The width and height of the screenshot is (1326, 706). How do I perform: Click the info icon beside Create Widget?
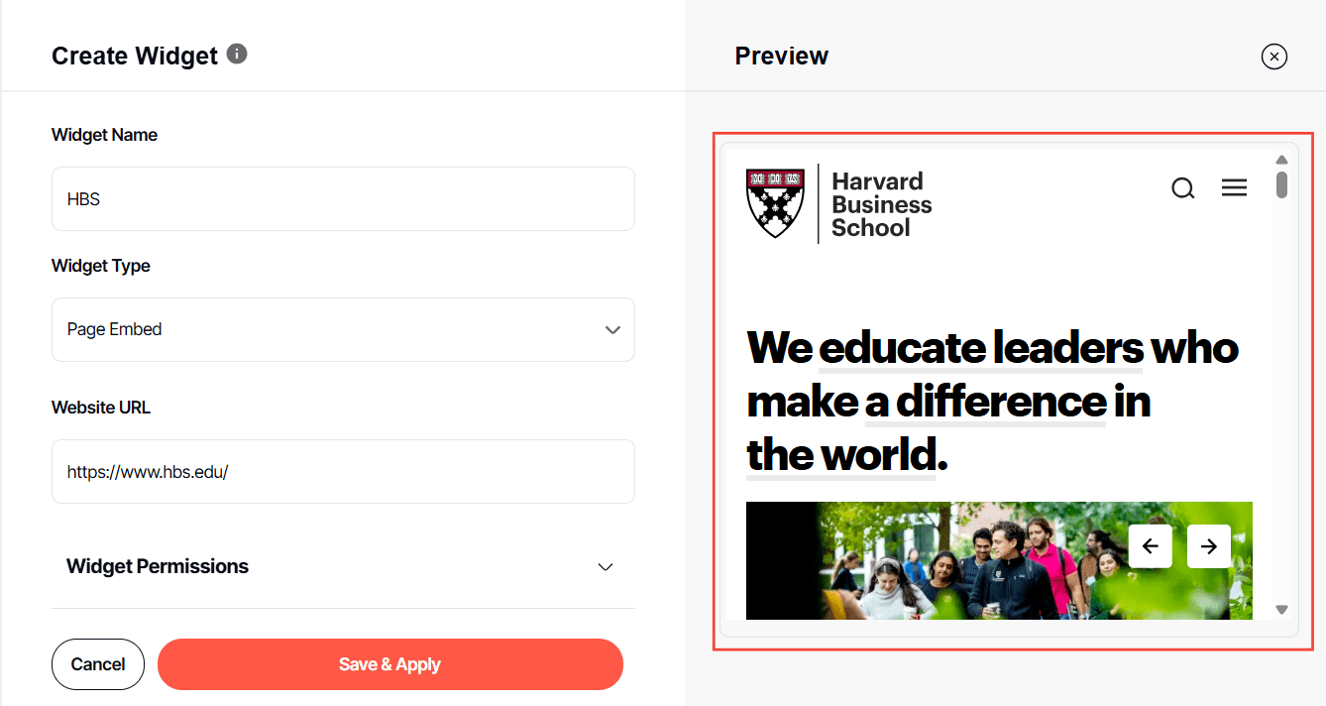click(x=237, y=54)
